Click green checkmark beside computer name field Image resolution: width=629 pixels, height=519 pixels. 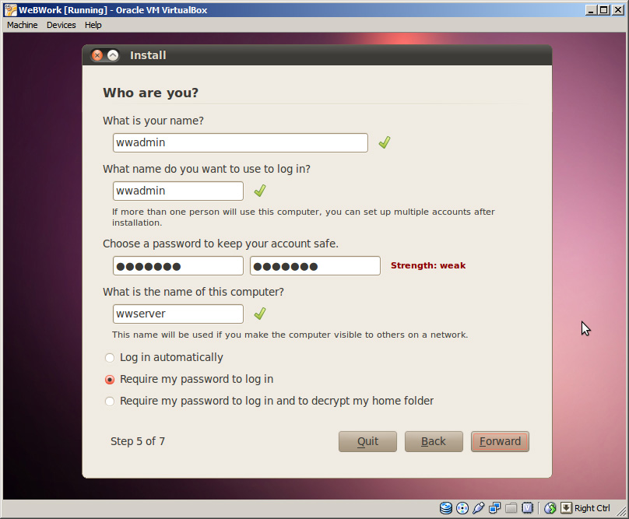(x=260, y=314)
